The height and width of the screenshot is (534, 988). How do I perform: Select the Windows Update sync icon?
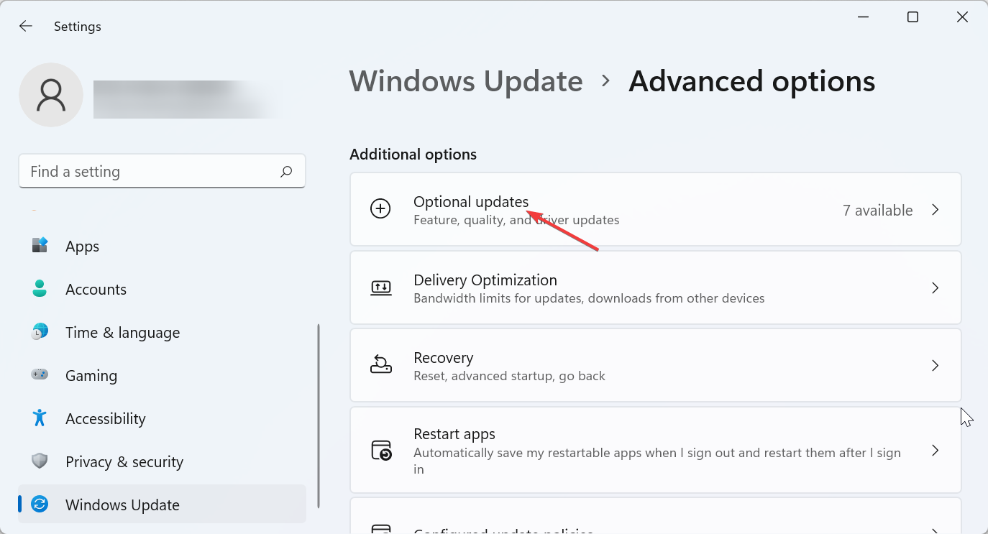[x=40, y=505]
